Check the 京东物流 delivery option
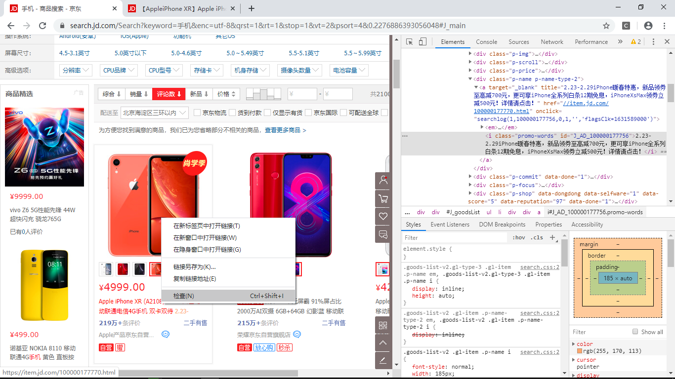 point(197,112)
